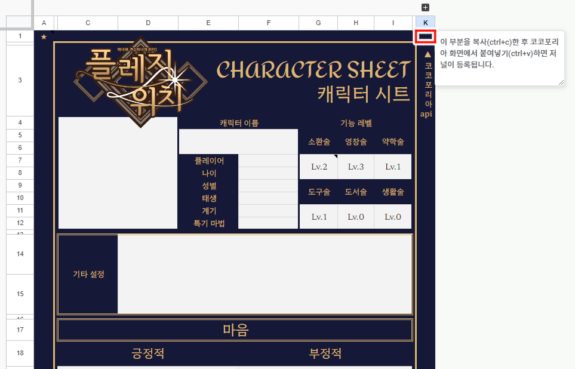Click the cell note text box
The image size is (575, 369).
pos(499,59)
